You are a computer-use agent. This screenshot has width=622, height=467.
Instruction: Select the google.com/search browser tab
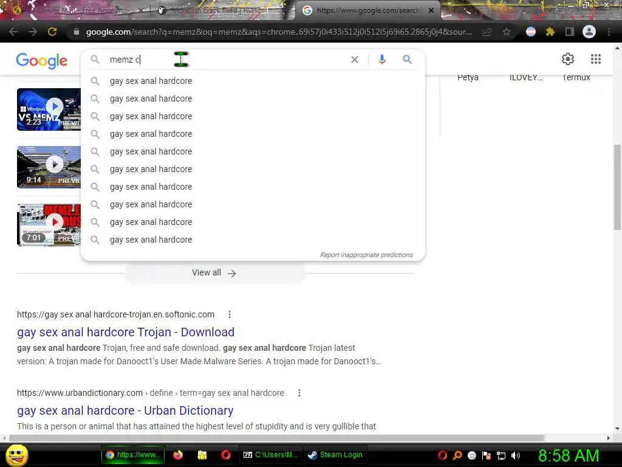pyautogui.click(x=367, y=11)
